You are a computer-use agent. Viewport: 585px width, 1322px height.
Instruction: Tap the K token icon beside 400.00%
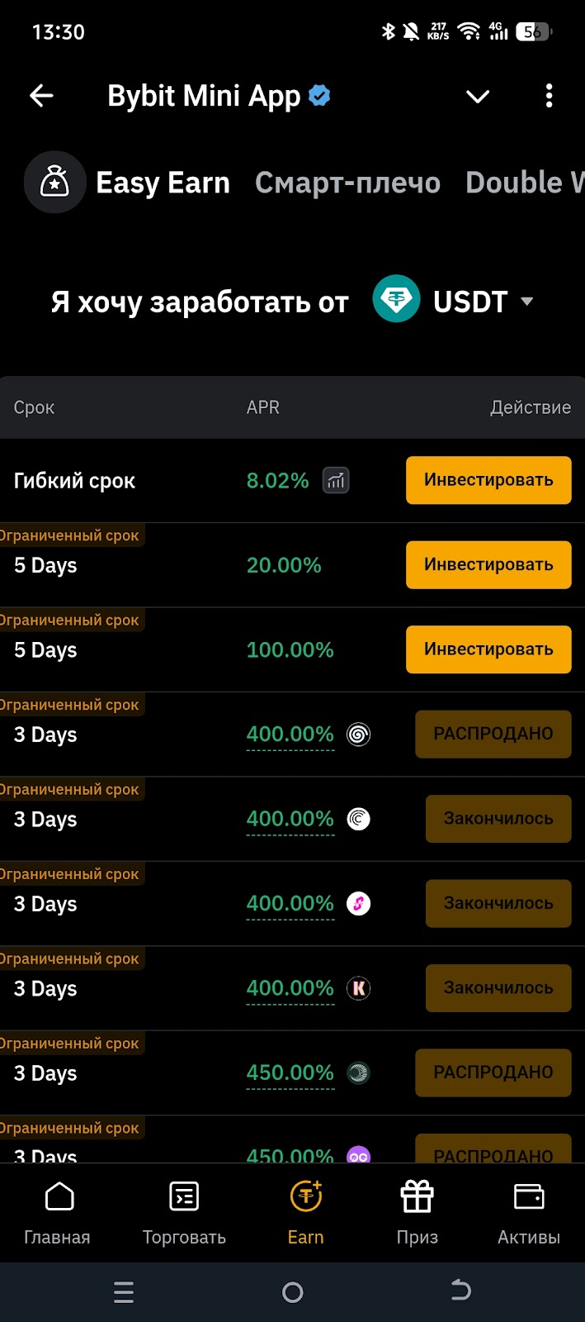pyautogui.click(x=358, y=988)
